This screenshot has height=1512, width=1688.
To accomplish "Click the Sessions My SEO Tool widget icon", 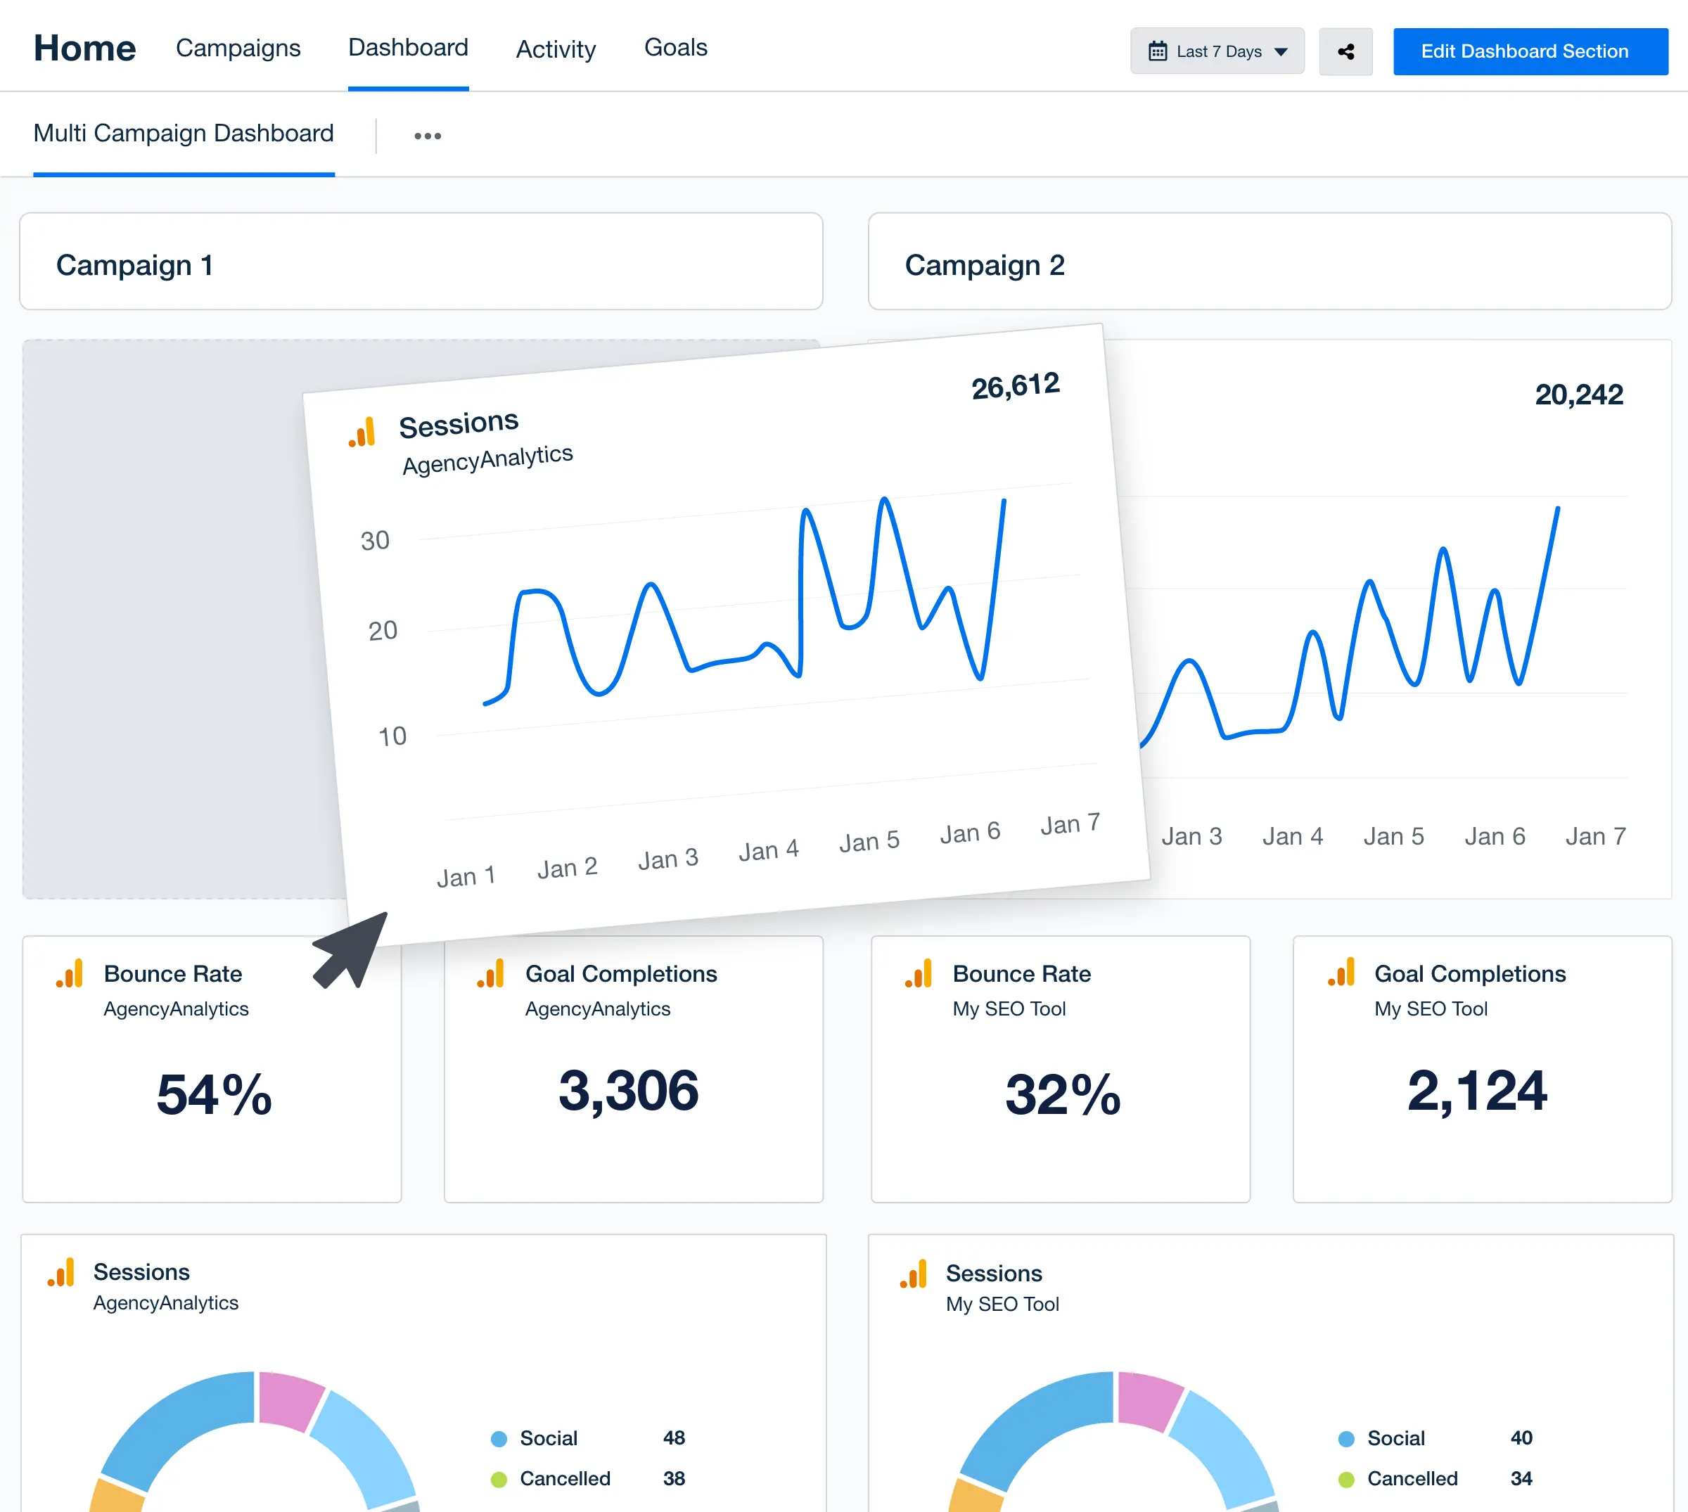I will (x=914, y=1273).
